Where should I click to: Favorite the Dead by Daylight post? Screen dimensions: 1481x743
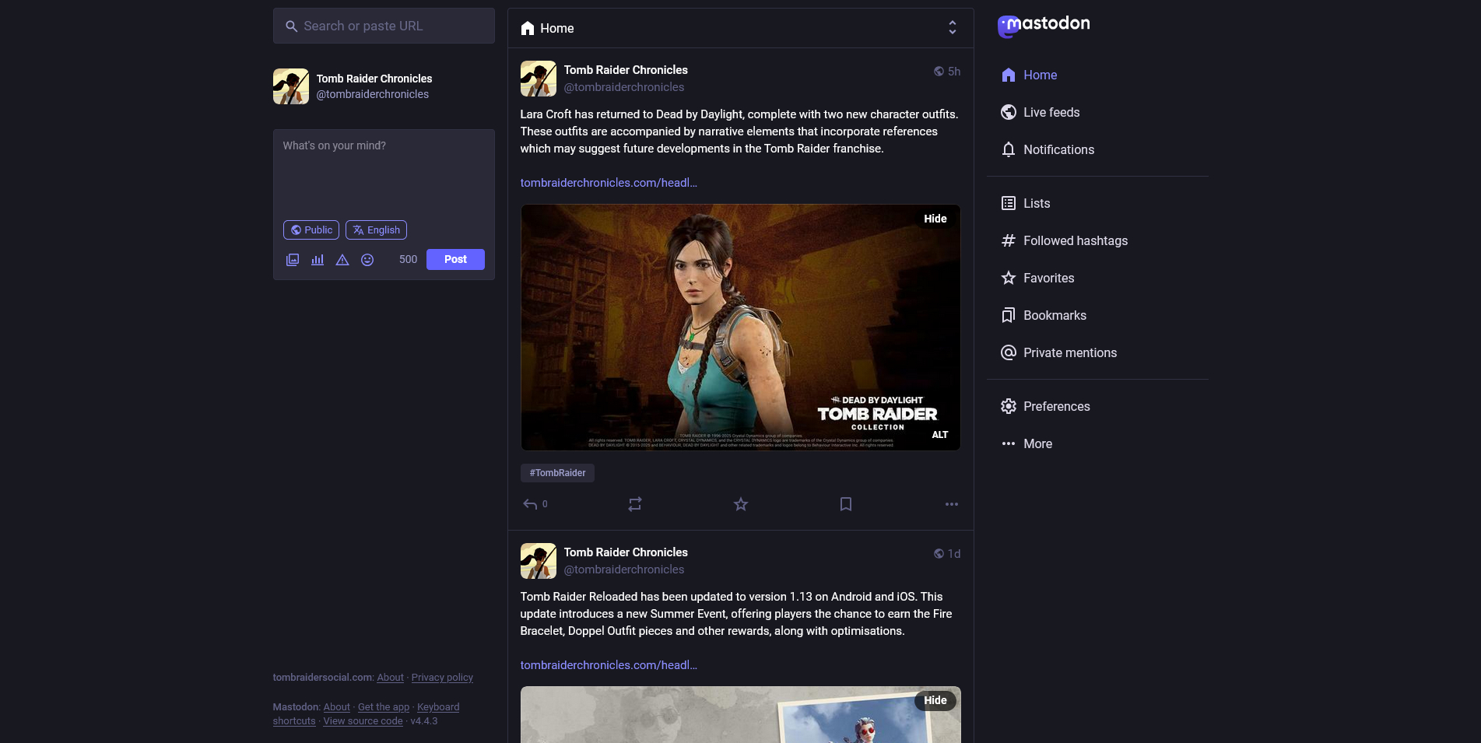coord(741,504)
